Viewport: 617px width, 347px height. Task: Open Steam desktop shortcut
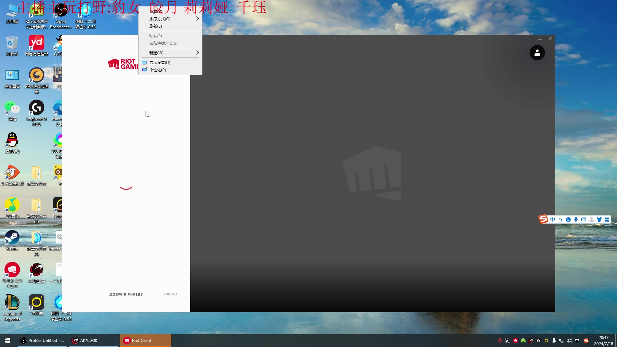(x=12, y=238)
